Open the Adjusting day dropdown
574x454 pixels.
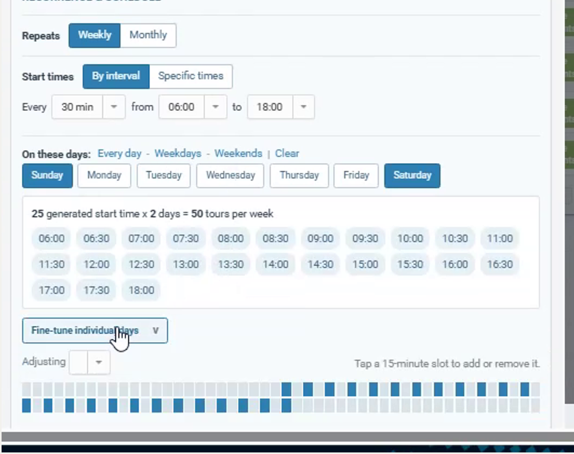pos(90,362)
